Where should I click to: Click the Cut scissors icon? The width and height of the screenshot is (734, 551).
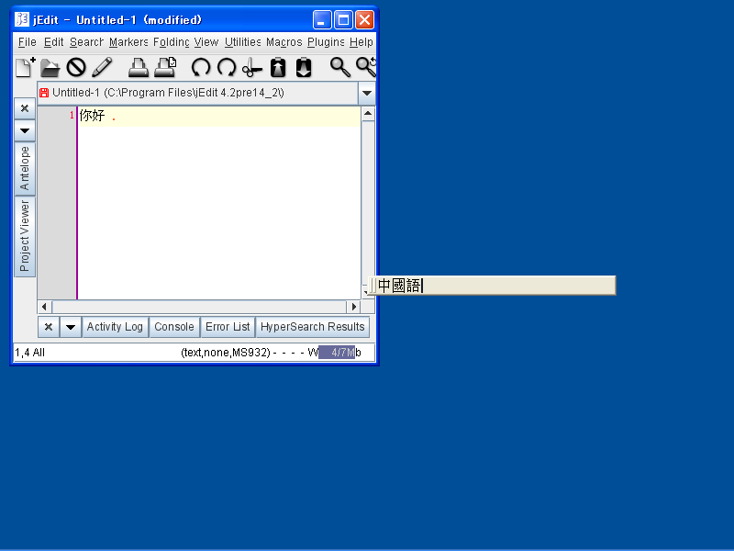point(251,67)
